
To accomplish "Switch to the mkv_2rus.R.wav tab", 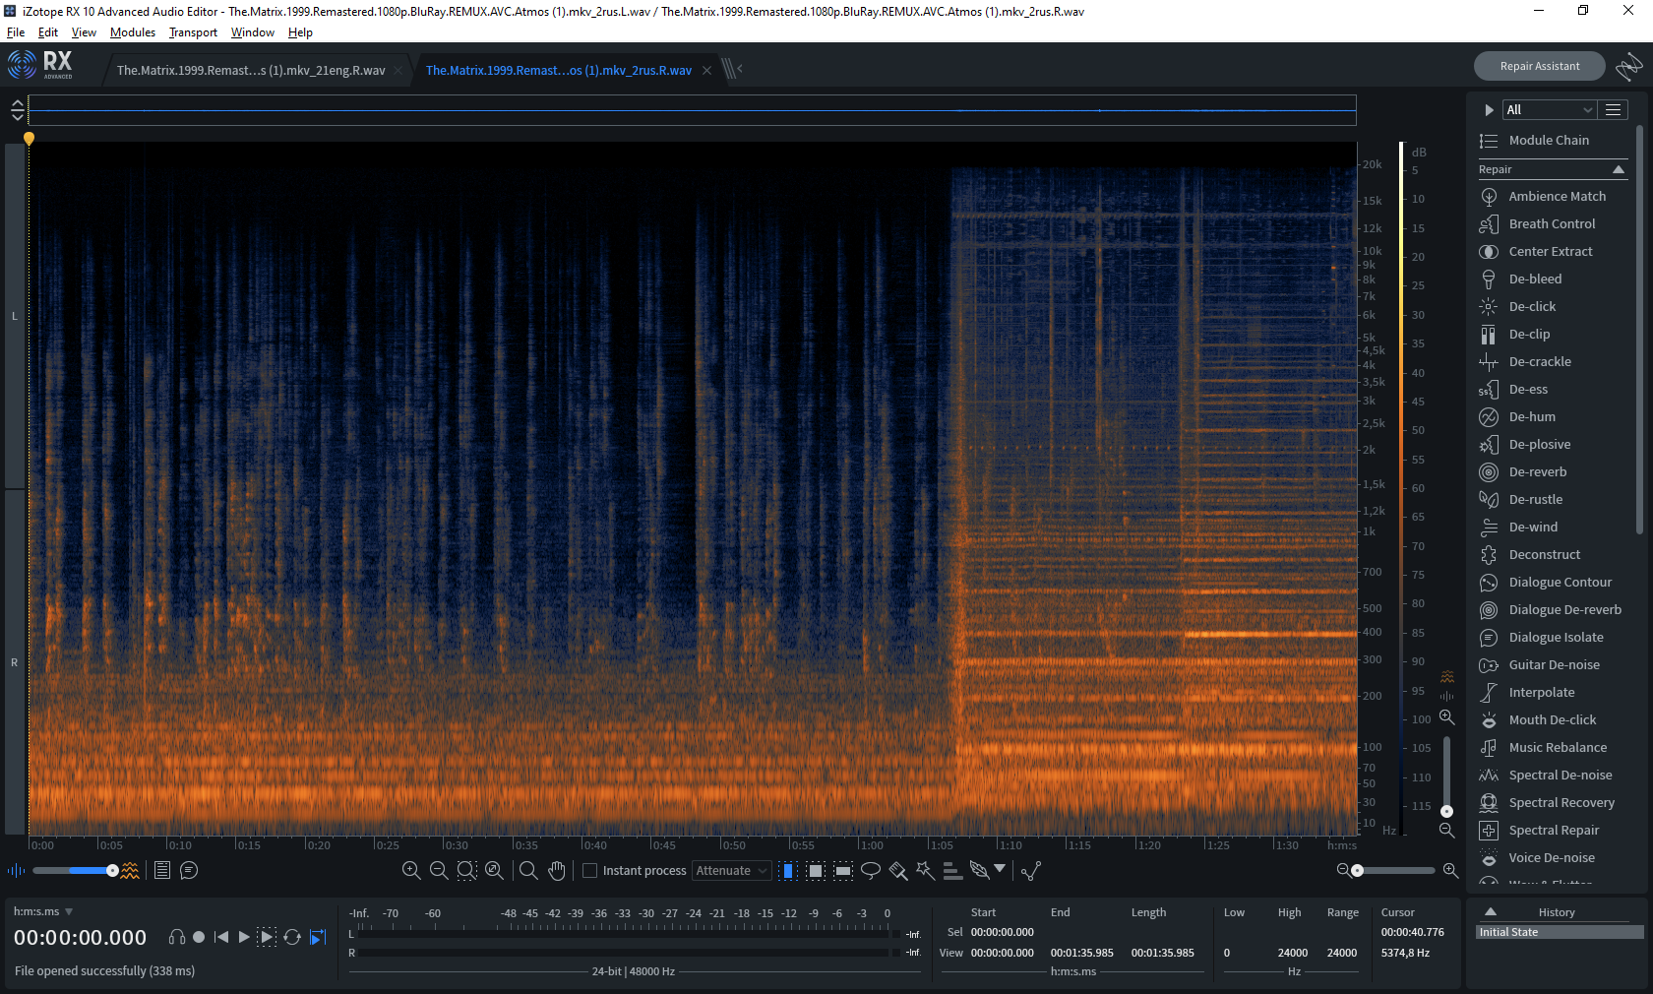I will pos(558,71).
